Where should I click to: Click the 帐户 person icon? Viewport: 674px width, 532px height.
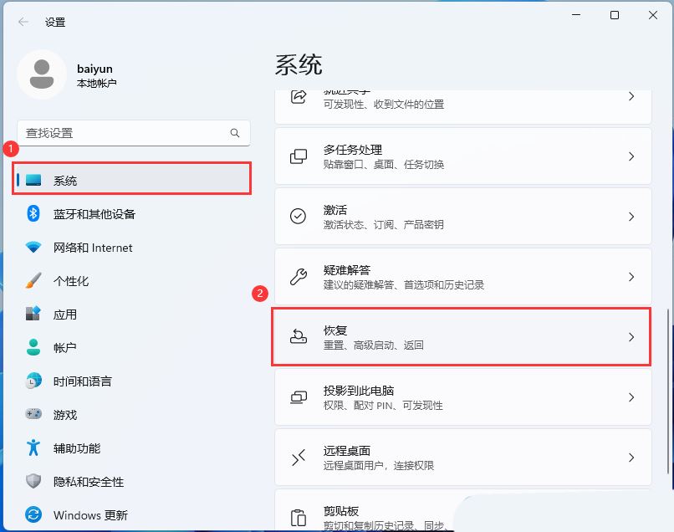(x=33, y=347)
